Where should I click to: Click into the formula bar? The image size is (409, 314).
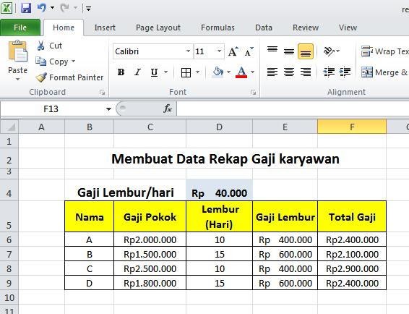(293, 109)
